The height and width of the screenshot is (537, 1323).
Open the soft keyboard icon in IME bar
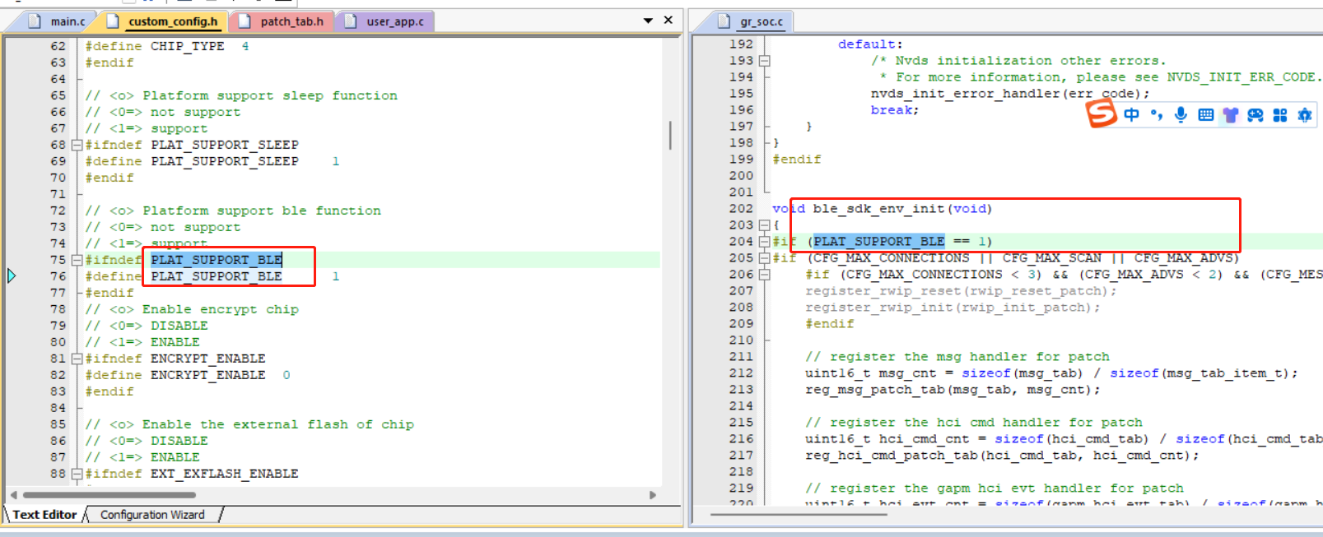point(1205,115)
